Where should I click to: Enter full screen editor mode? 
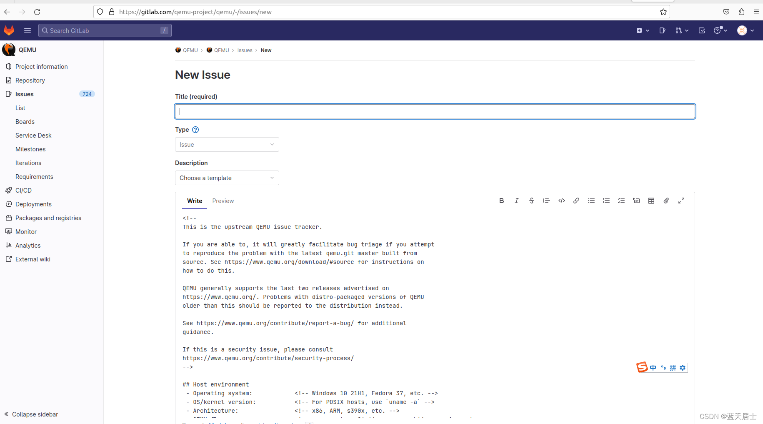pos(681,201)
